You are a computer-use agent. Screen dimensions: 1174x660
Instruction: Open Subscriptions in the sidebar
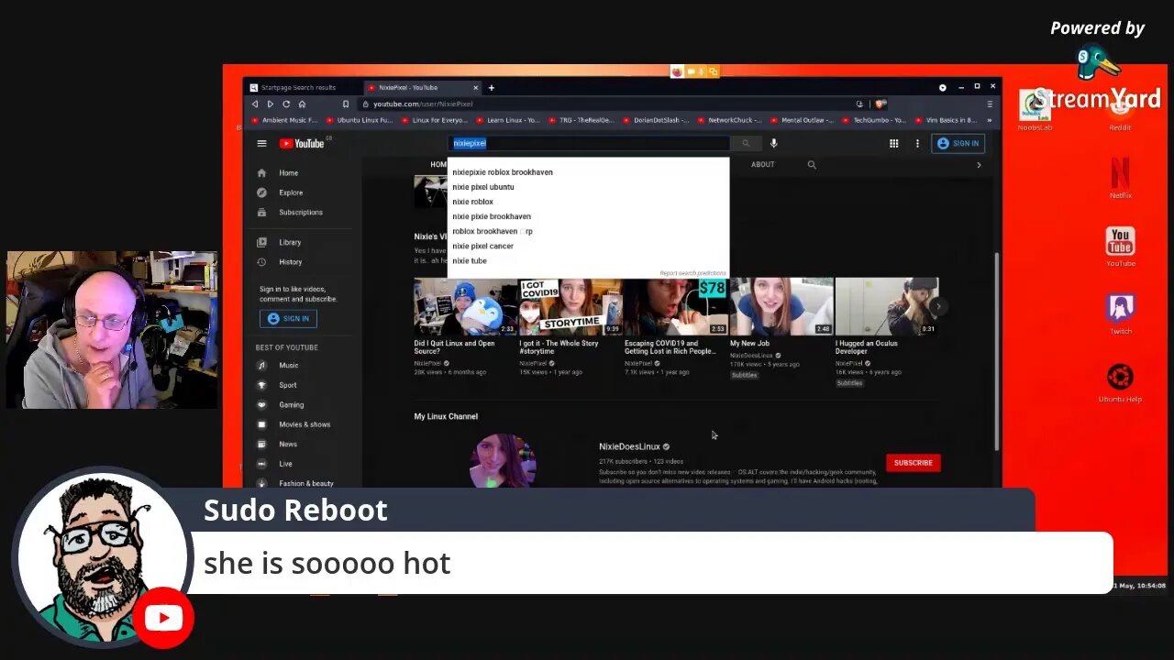(x=303, y=212)
